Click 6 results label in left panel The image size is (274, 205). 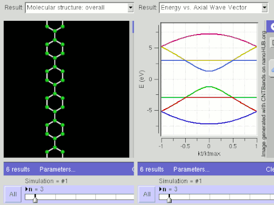pos(18,169)
